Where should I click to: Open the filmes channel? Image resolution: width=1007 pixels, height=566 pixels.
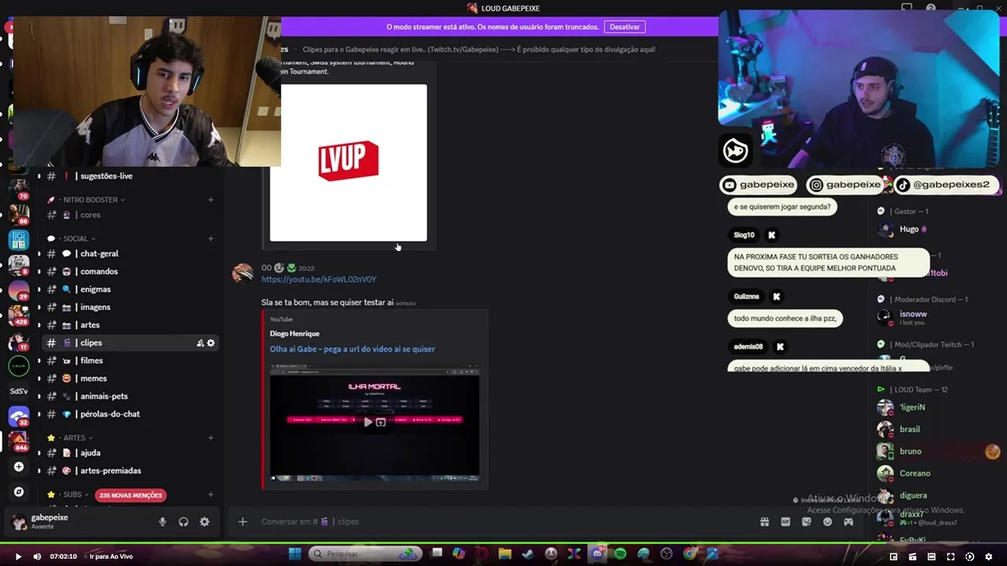[x=130, y=361]
